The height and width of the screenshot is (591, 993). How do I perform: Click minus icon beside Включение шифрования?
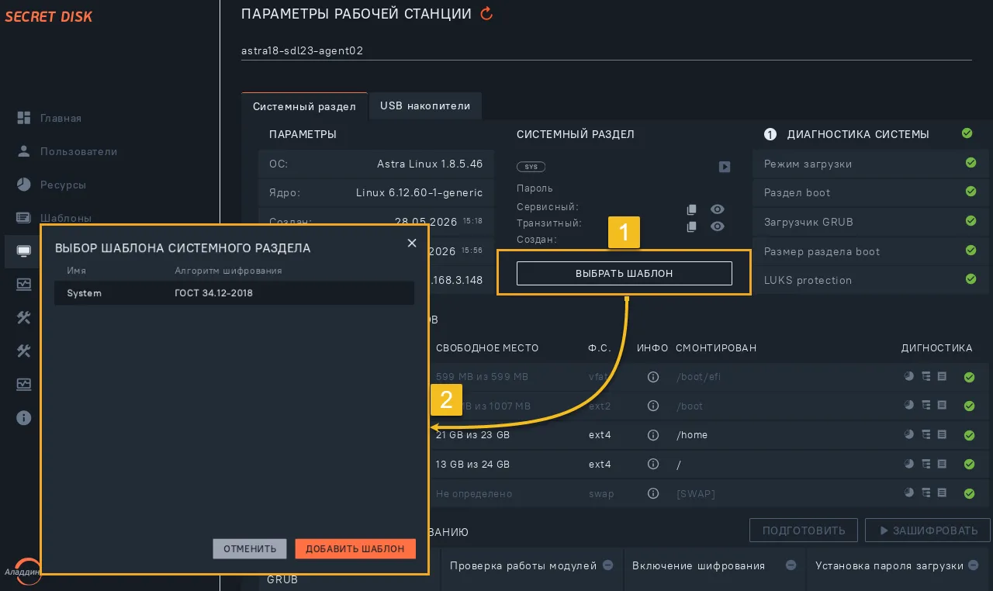(791, 565)
